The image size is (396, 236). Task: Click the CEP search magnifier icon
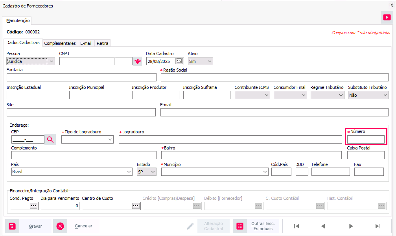point(50,139)
